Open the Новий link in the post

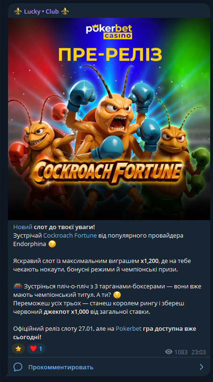[23, 227]
